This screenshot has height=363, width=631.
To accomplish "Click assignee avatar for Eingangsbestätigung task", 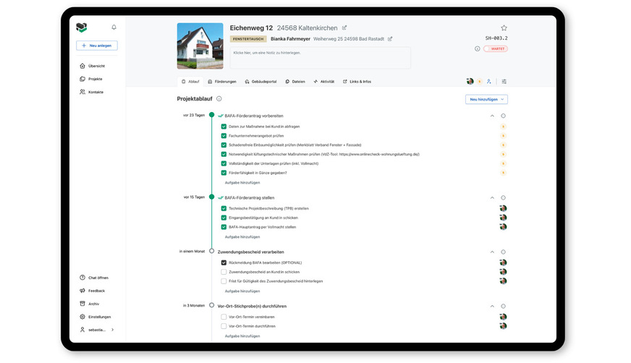I will click(503, 218).
